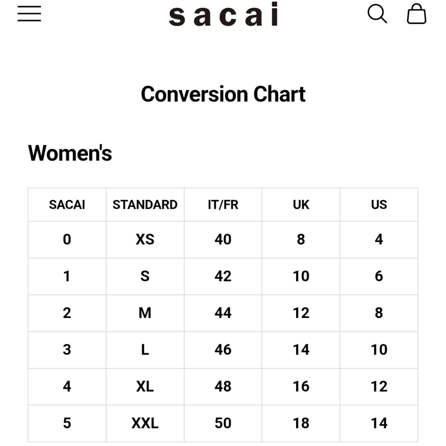
Task: Select the IT/FR 44 cell
Action: 223,313
